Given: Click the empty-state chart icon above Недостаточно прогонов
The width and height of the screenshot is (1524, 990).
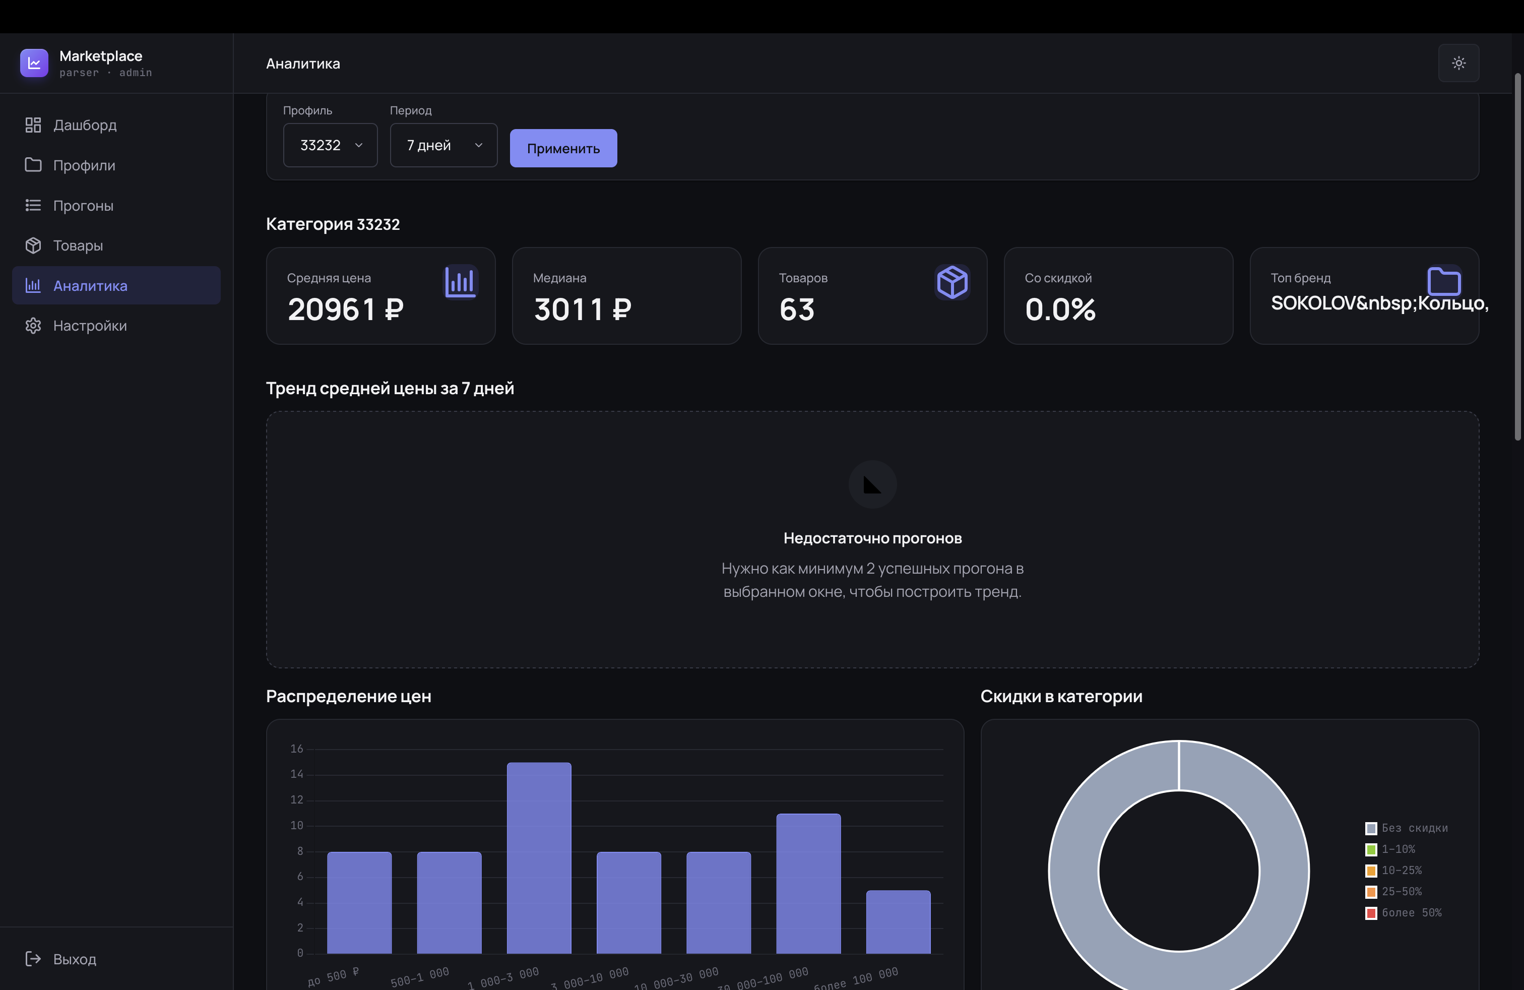Looking at the screenshot, I should click(872, 484).
